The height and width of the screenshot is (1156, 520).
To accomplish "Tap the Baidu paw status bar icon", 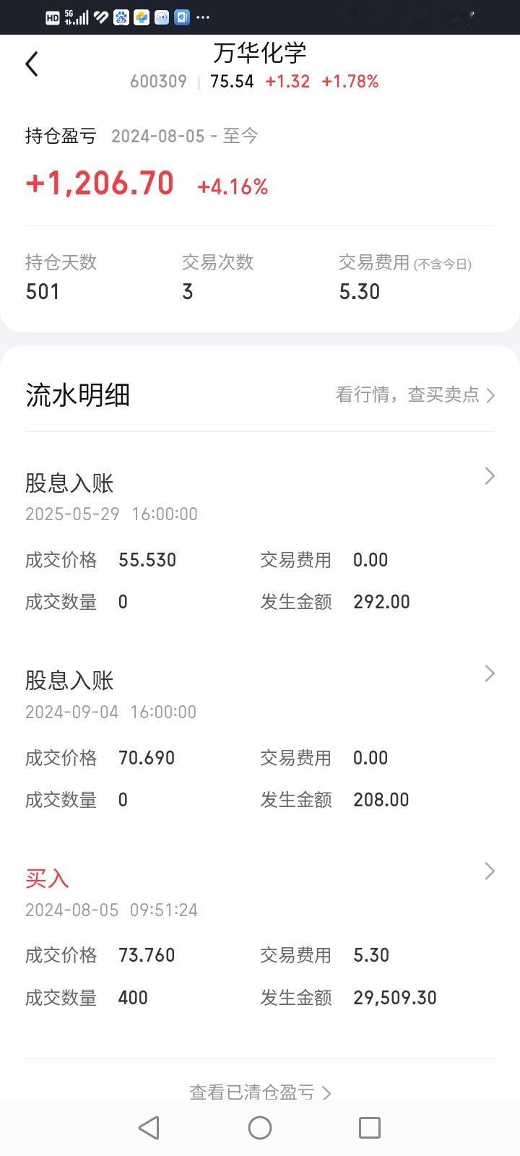I will pyautogui.click(x=121, y=17).
